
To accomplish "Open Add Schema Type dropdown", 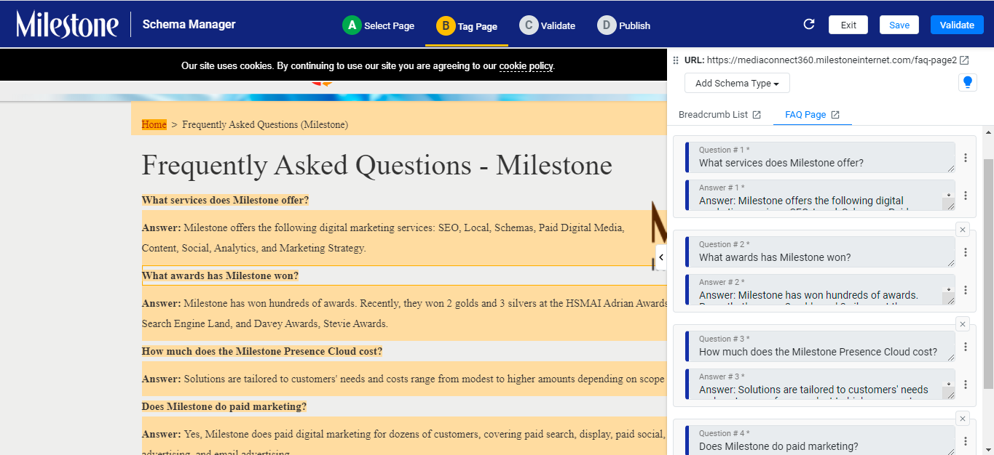I will pyautogui.click(x=737, y=83).
